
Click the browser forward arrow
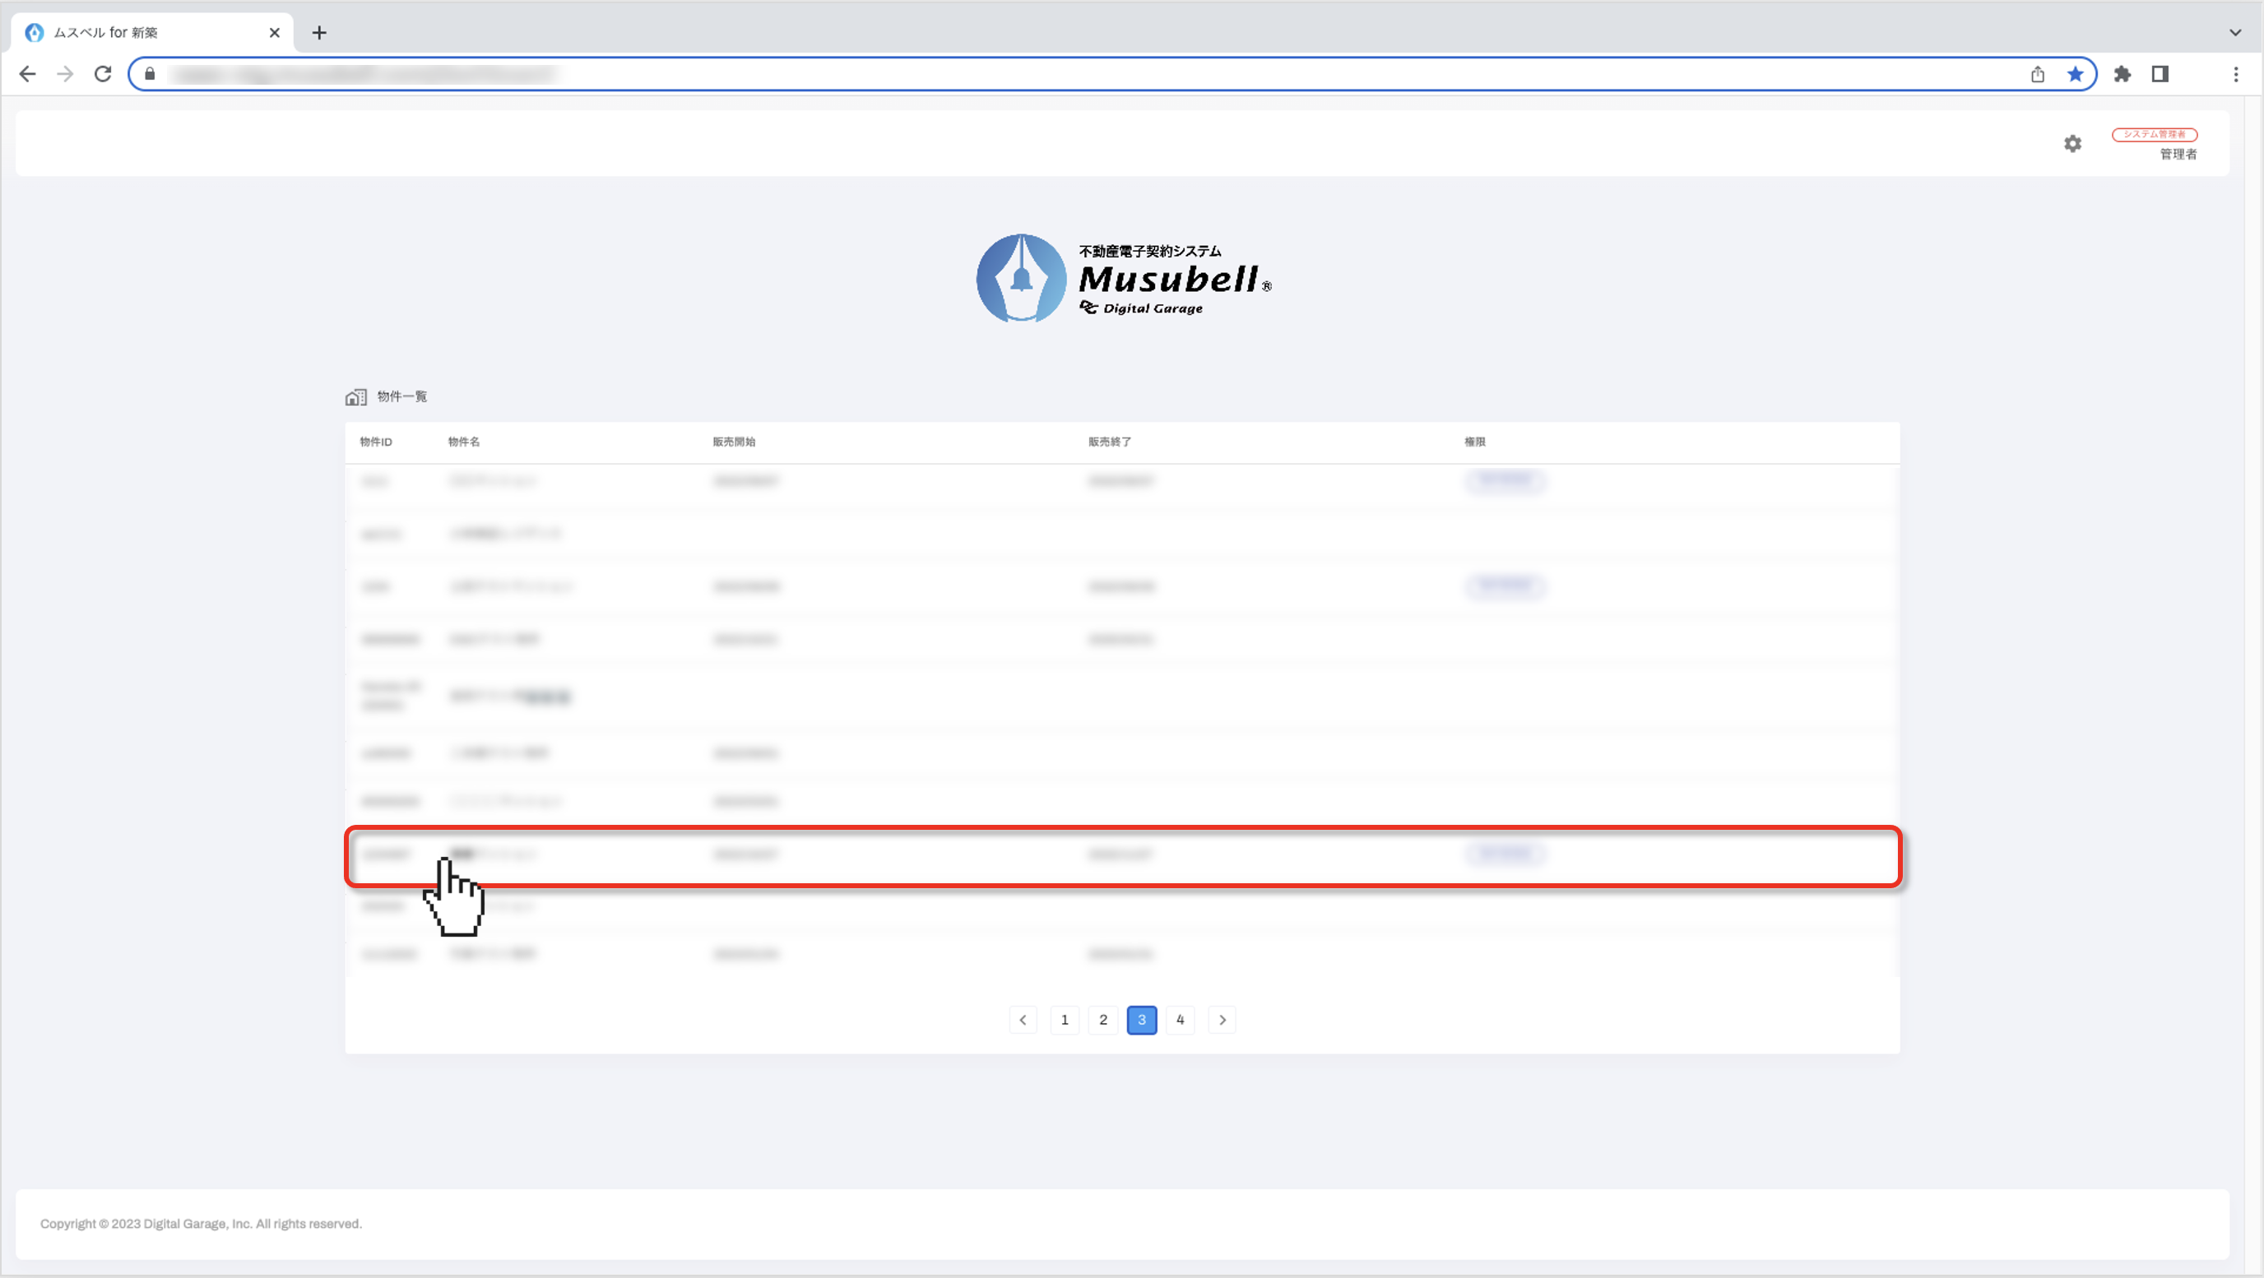(x=65, y=74)
